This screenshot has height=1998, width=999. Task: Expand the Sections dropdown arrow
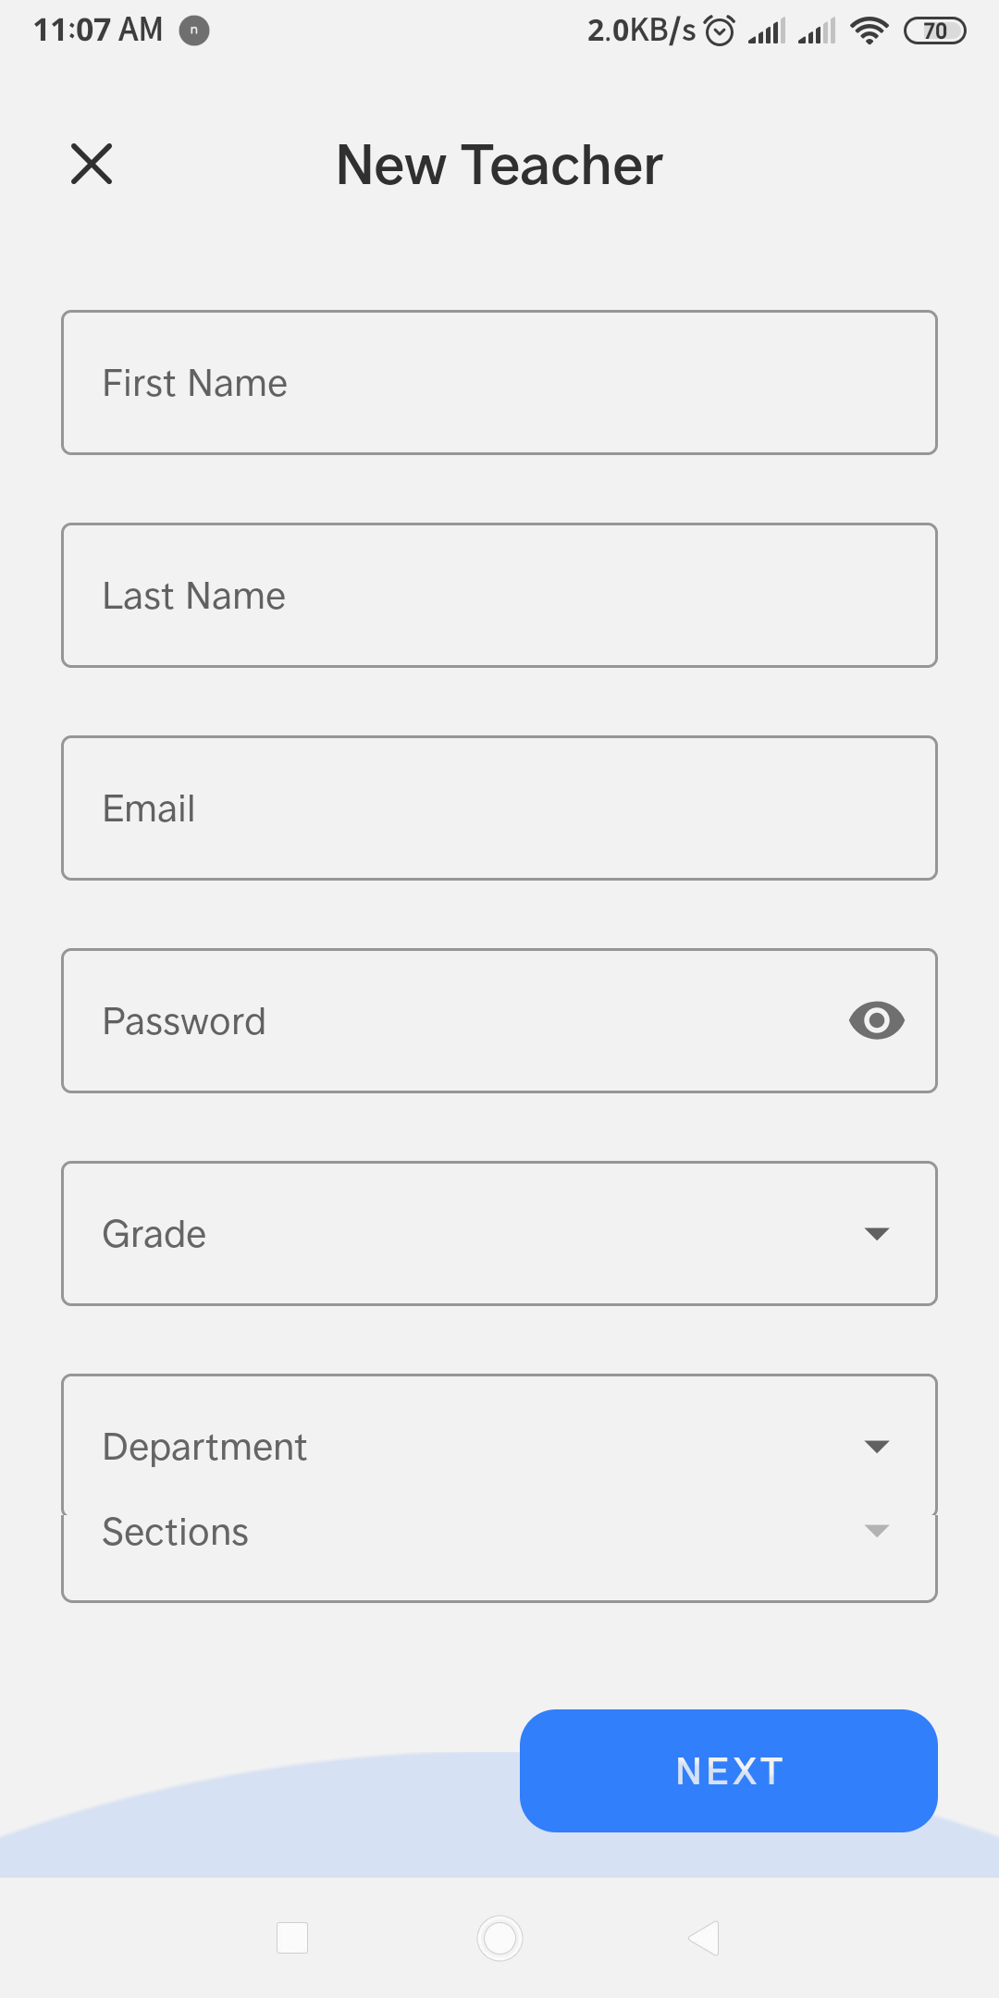(876, 1531)
